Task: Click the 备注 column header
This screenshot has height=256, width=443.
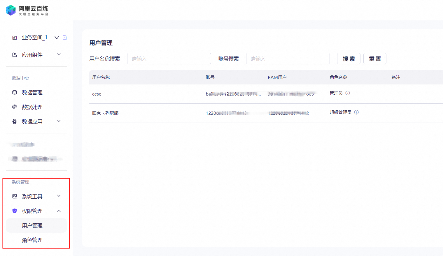Action: [x=396, y=77]
